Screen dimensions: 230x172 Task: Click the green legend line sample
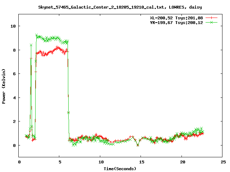pyautogui.click(x=211, y=22)
